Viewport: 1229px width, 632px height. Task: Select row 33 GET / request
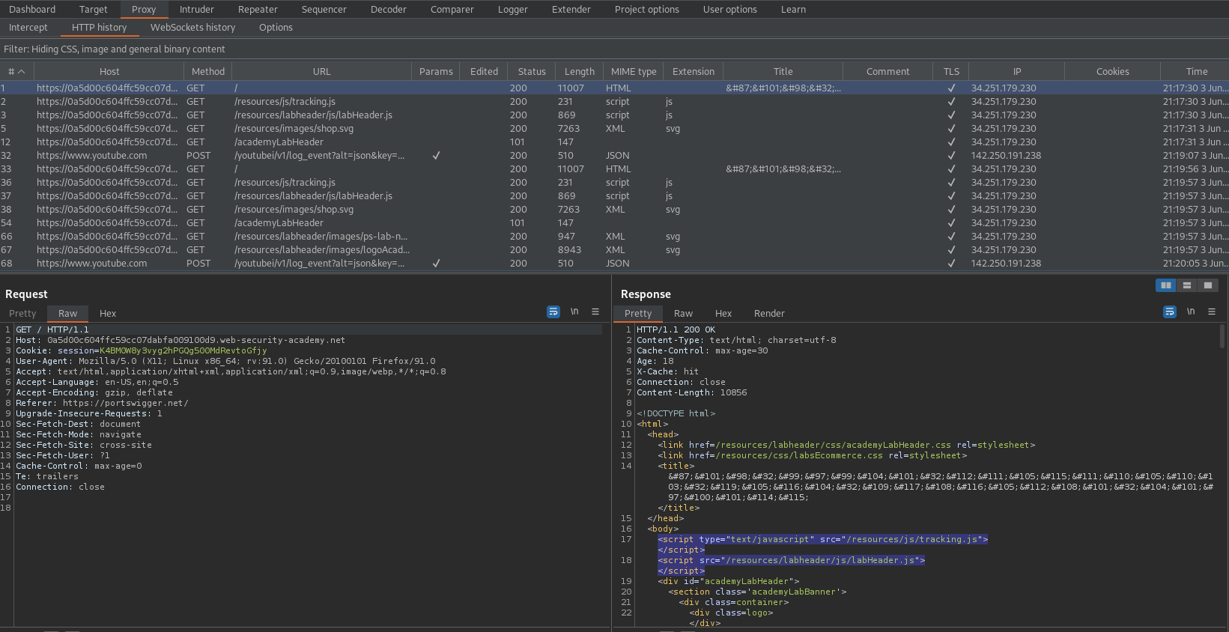(614, 169)
